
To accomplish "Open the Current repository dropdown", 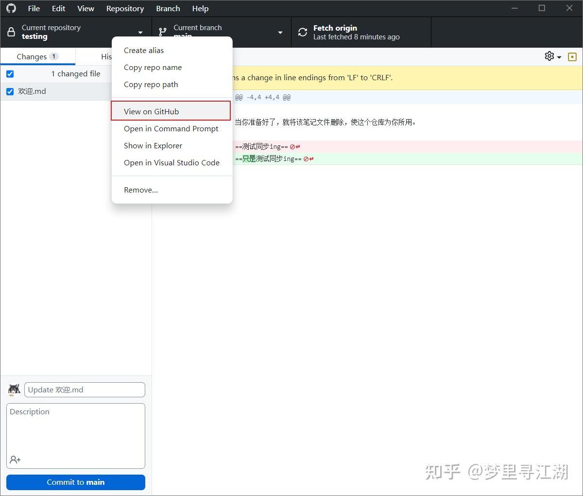I will (140, 32).
